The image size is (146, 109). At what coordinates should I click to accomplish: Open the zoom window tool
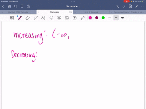(12, 18)
